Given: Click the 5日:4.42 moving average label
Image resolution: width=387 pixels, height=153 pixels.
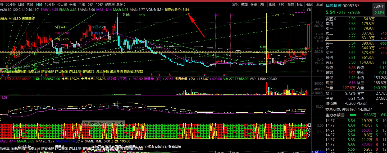Looking at the screenshot, I should (x=61, y=27).
